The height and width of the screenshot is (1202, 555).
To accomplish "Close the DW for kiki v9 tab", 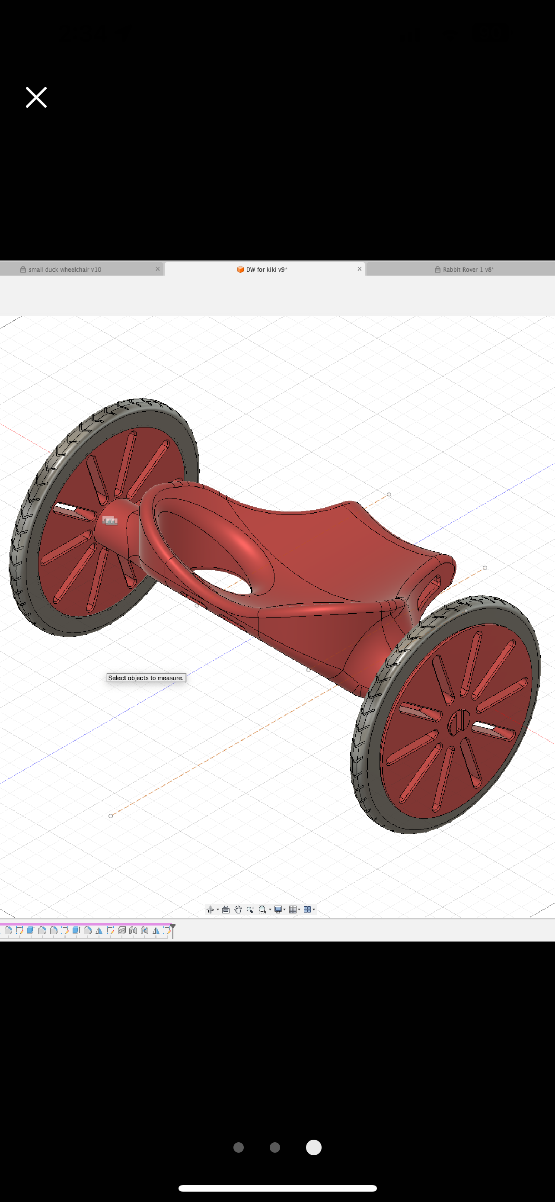I will pos(359,269).
